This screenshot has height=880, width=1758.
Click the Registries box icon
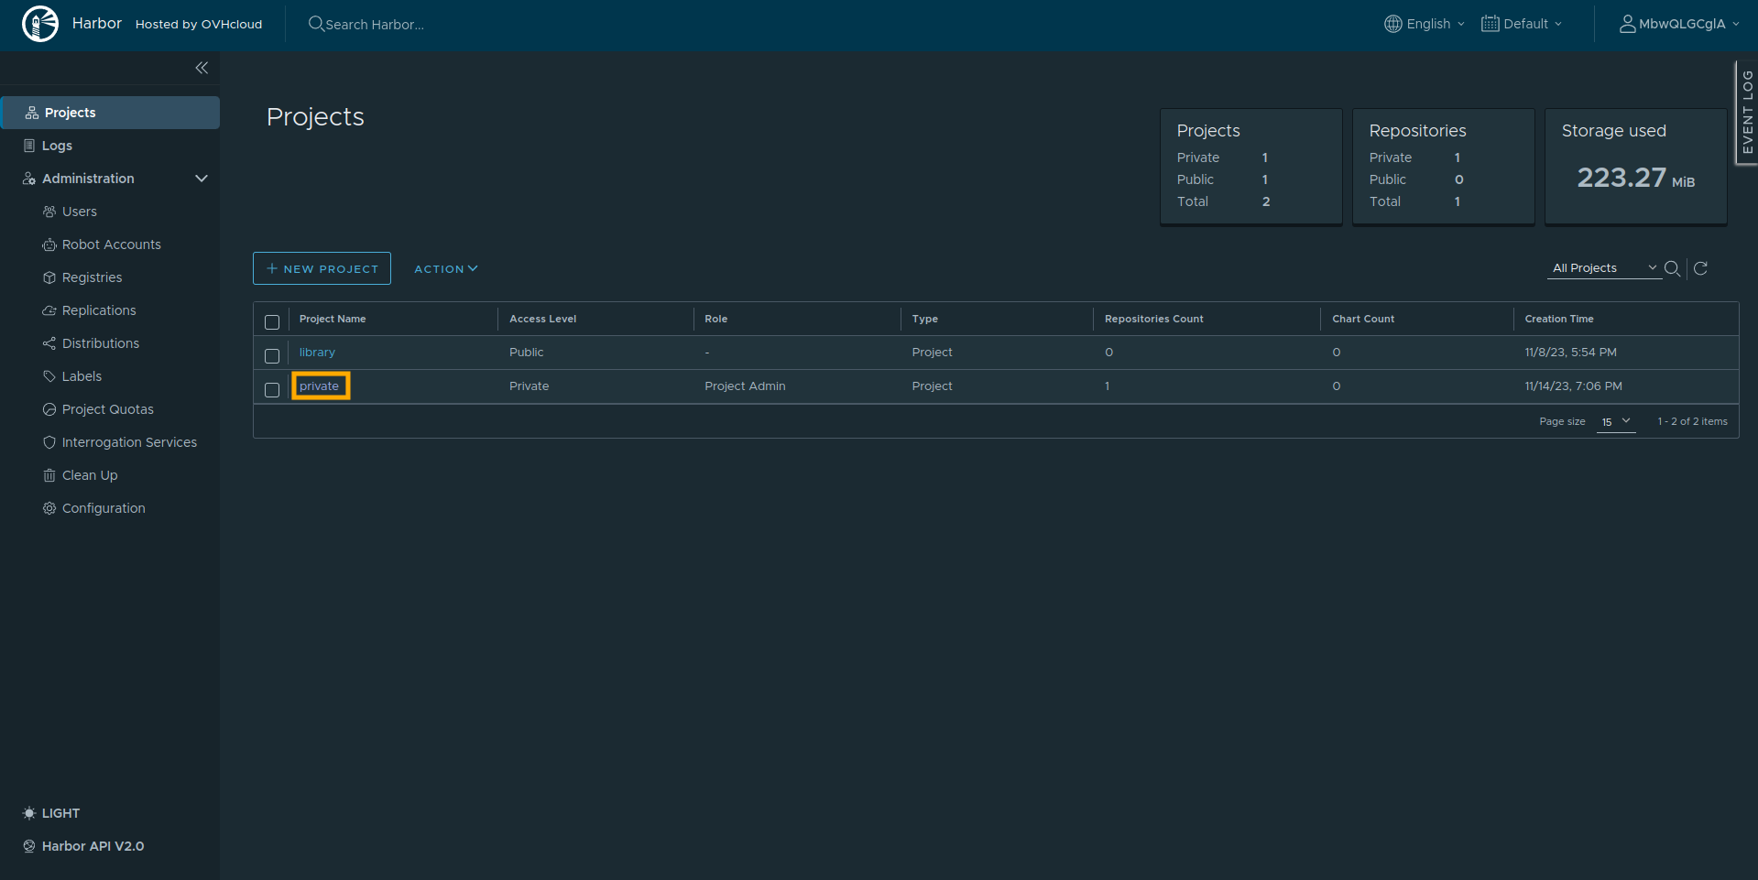pyautogui.click(x=49, y=277)
